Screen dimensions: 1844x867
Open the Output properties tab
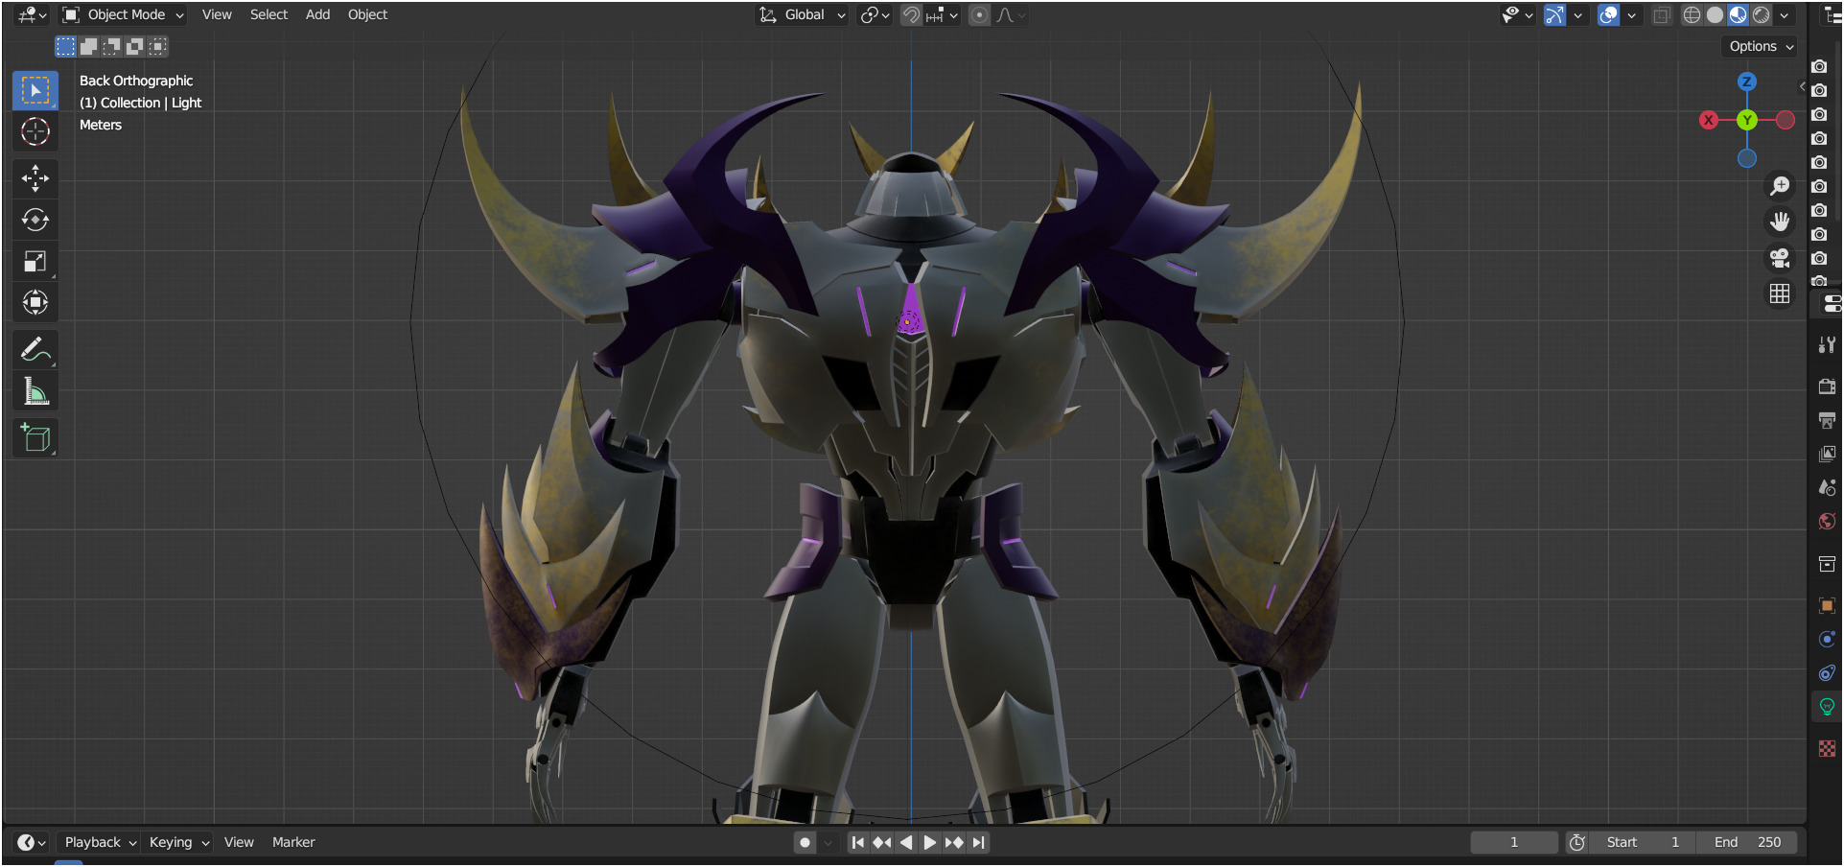click(x=1827, y=420)
